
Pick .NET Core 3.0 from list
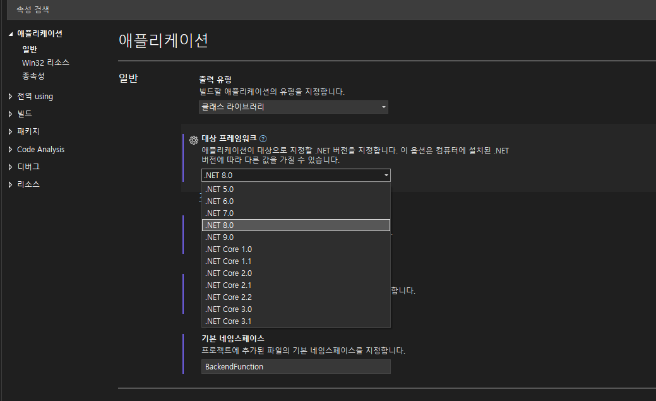[x=295, y=309]
